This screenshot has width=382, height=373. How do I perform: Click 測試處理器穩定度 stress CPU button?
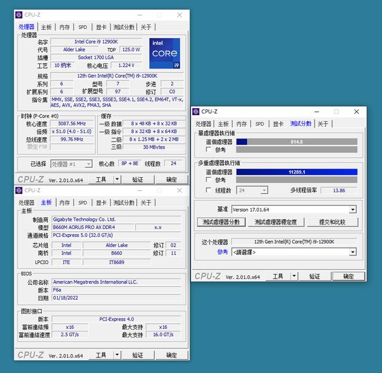click(276, 222)
